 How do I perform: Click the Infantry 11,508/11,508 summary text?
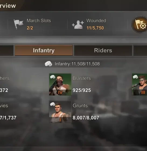(x=77, y=64)
